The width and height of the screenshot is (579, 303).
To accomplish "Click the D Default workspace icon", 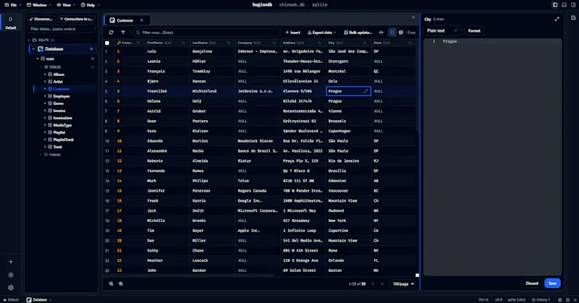I will [11, 23].
